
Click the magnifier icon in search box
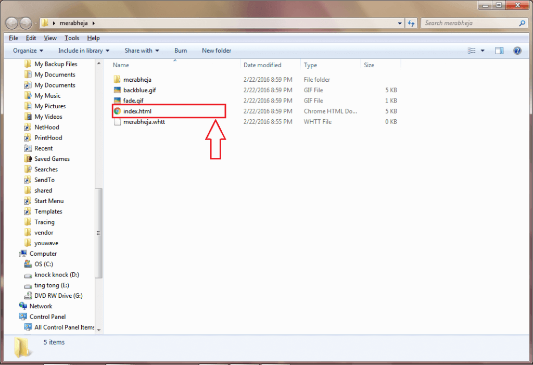coord(522,23)
